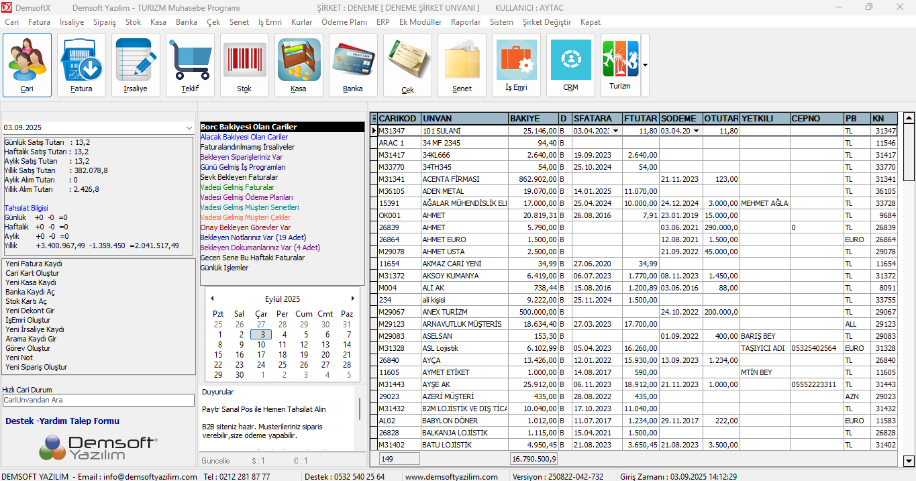Open the Stok barcode icon

244,64
